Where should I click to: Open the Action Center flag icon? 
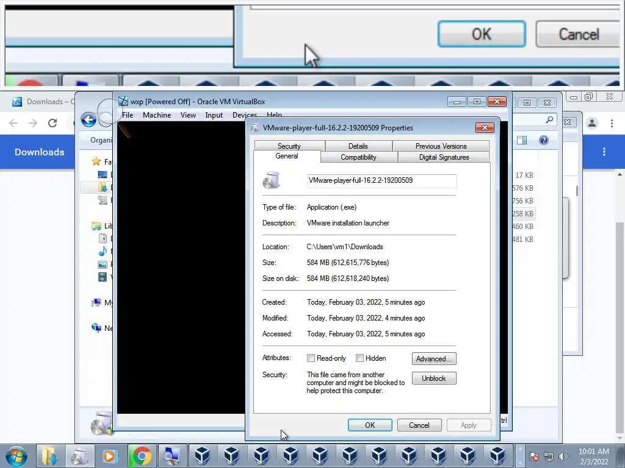coord(534,456)
